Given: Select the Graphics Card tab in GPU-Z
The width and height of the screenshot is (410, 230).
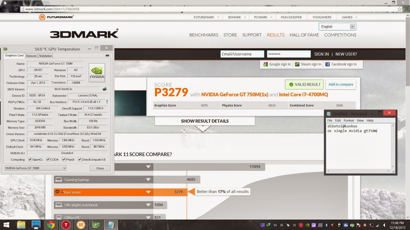Looking at the screenshot, I should coord(14,55).
